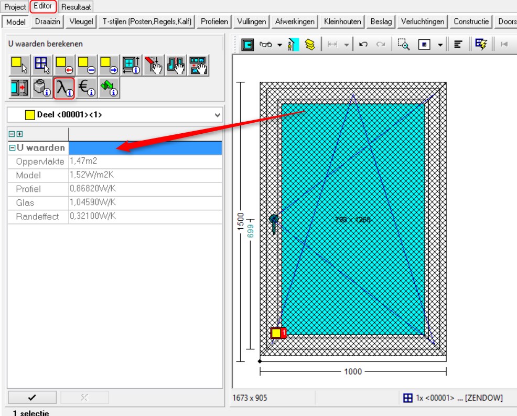Image resolution: width=517 pixels, height=416 pixels.
Task: Switch to the Editor tab
Action: [x=43, y=6]
